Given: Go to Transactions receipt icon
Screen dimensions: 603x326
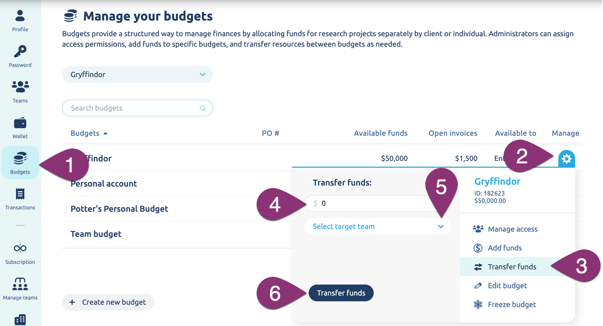Looking at the screenshot, I should point(20,194).
